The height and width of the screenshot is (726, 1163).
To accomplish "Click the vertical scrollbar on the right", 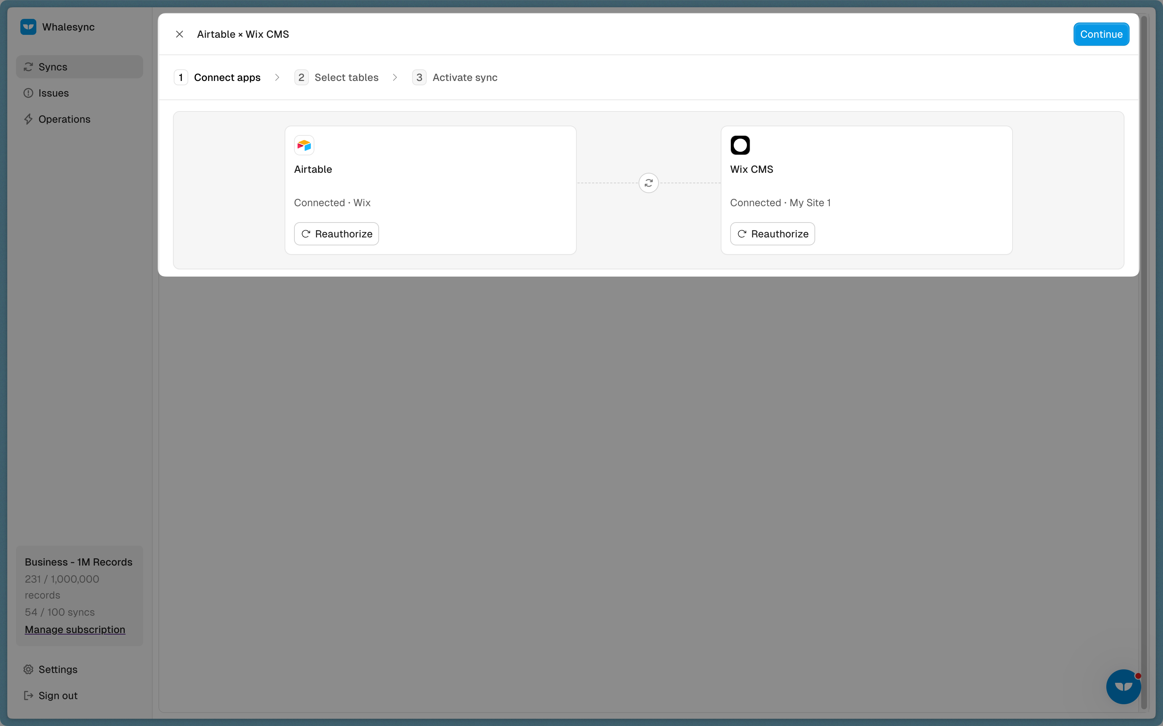I will [1144, 363].
